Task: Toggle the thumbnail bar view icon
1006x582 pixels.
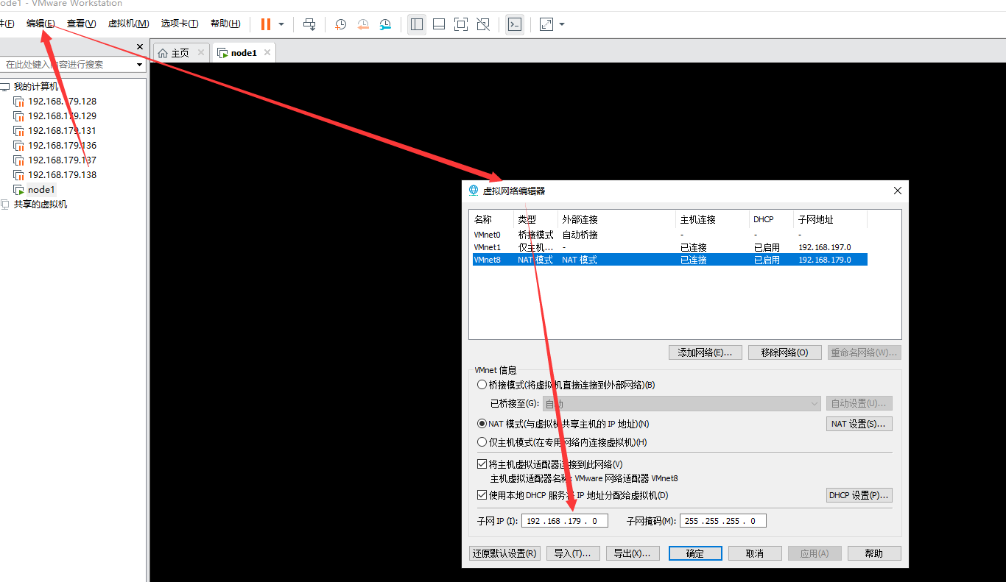Action: point(439,24)
